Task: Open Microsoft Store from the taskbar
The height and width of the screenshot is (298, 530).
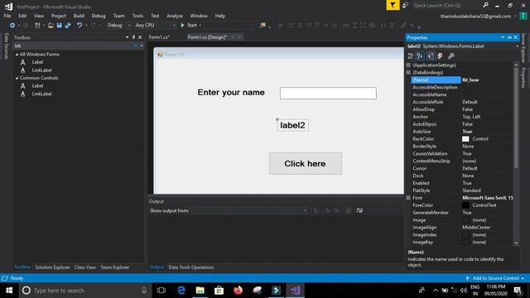Action: (x=219, y=291)
